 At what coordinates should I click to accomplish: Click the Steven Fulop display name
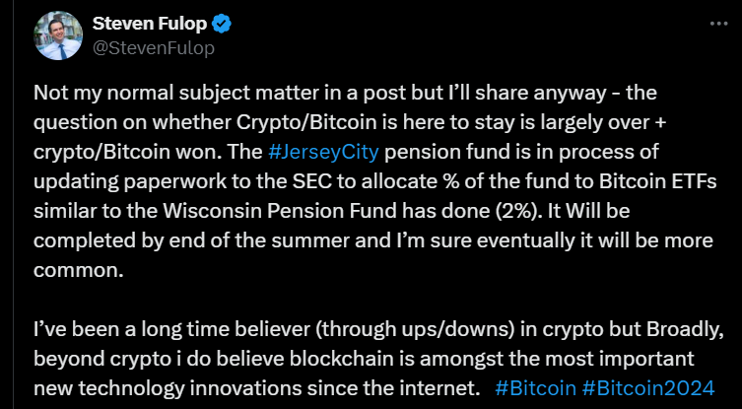point(150,24)
